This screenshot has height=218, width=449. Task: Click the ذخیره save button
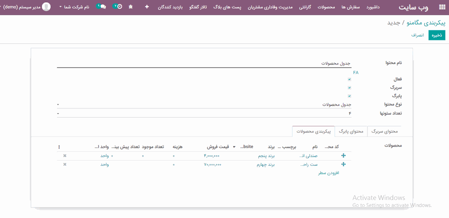[x=437, y=35]
